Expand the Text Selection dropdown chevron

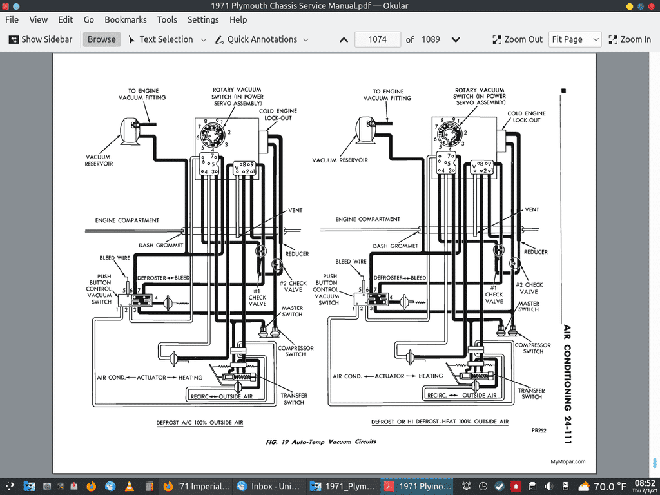click(x=204, y=39)
